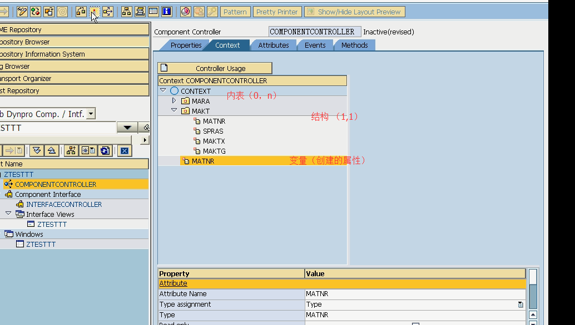575x325 pixels.
Task: Click the Pattern button
Action: 235,12
